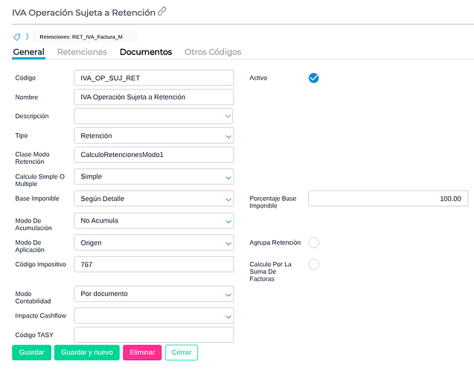The image size is (474, 372).
Task: Click the Eliminar button
Action: 142,353
